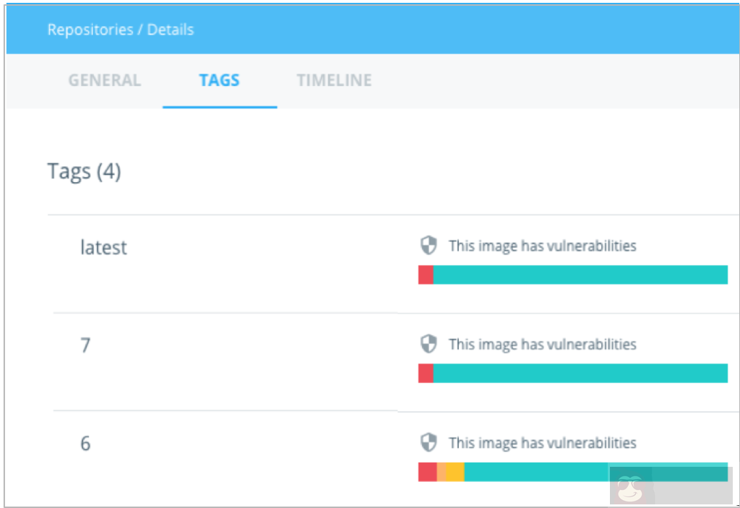Viewport: 740px width, 508px height.
Task: Open tag 6 from the tags list
Action: [x=85, y=444]
